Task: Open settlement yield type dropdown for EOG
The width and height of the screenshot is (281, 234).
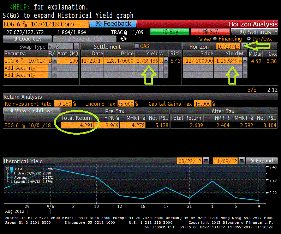Action: 166,61
